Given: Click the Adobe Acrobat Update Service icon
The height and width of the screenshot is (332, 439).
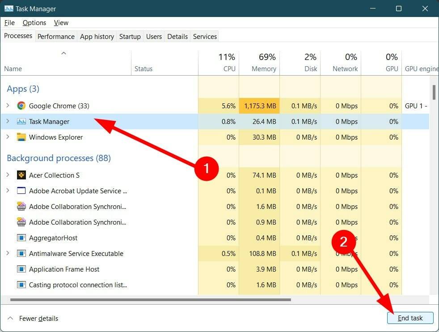Looking at the screenshot, I should tap(21, 191).
